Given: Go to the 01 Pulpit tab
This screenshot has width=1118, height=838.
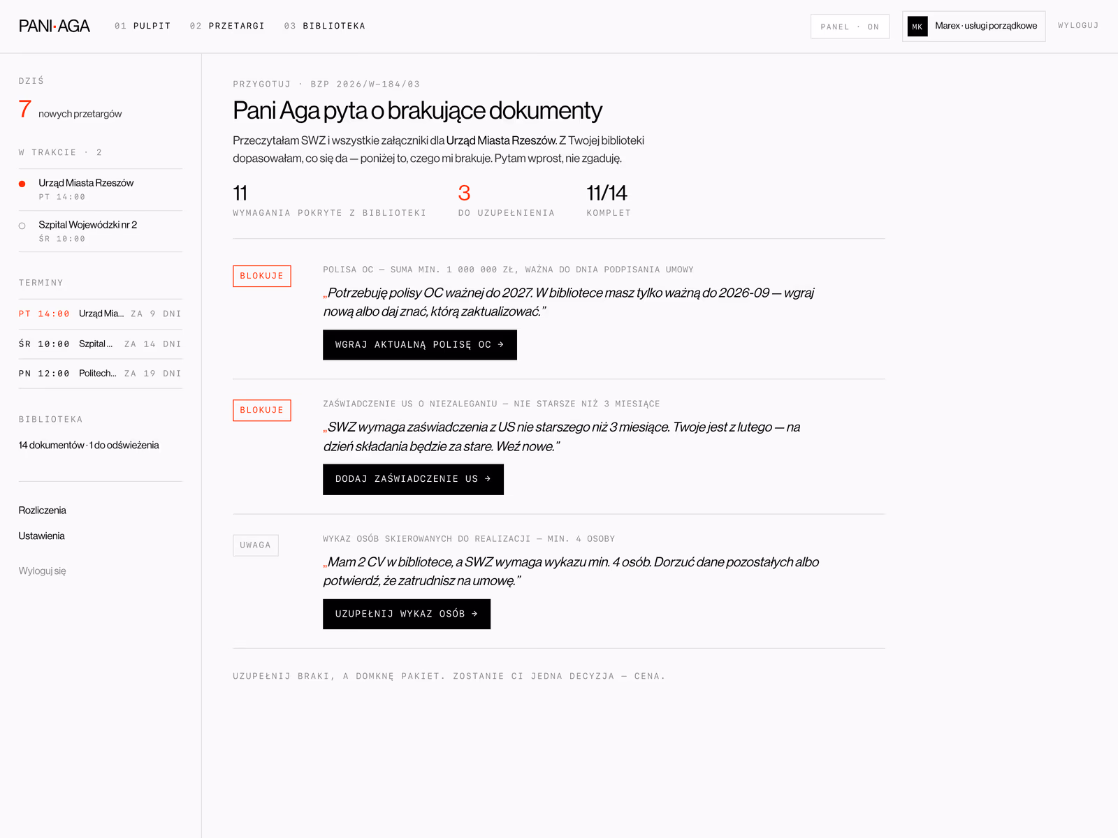Looking at the screenshot, I should [x=143, y=26].
